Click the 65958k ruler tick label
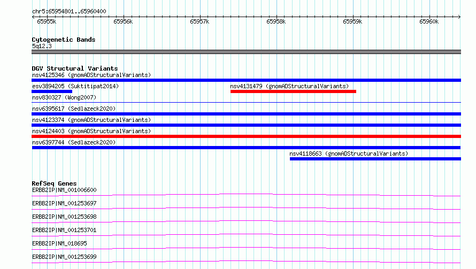 coord(276,21)
